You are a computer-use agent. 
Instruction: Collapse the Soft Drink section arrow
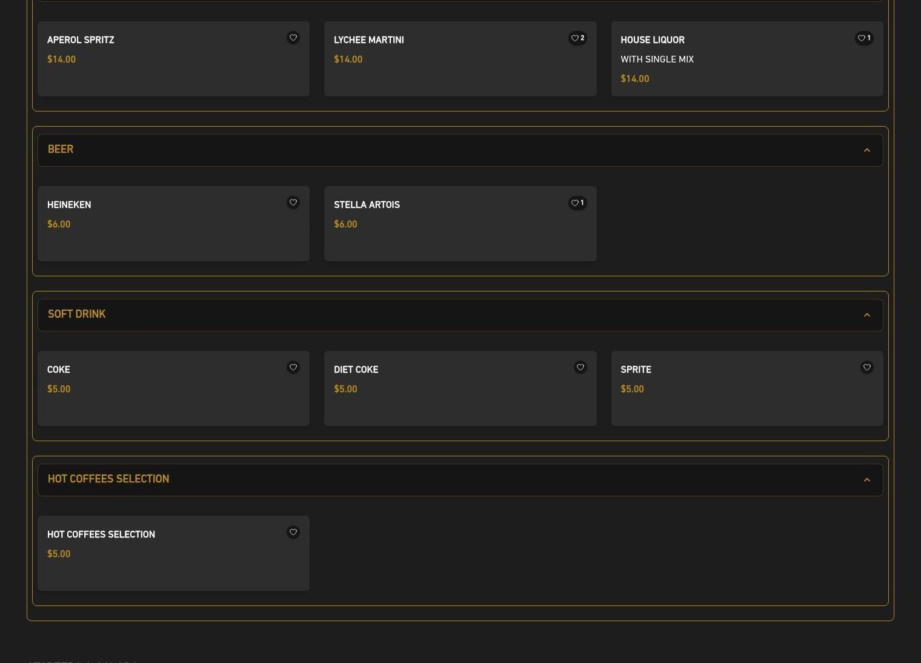pyautogui.click(x=866, y=315)
